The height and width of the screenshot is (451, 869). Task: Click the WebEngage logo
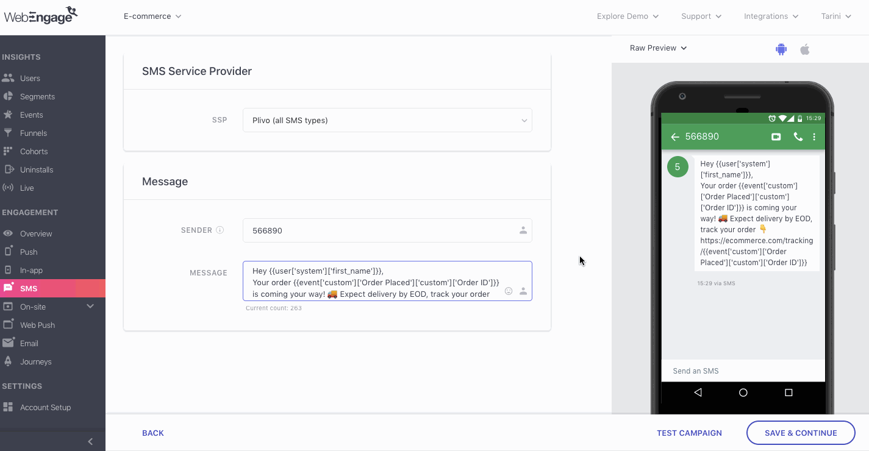[41, 15]
